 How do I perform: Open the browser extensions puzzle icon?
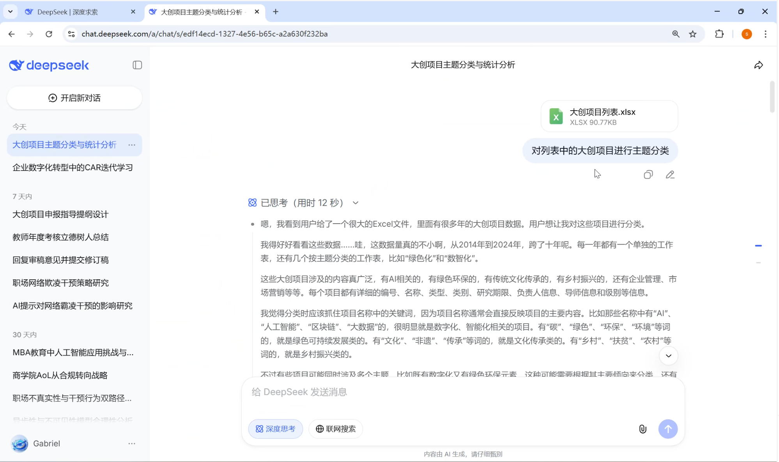pos(719,34)
